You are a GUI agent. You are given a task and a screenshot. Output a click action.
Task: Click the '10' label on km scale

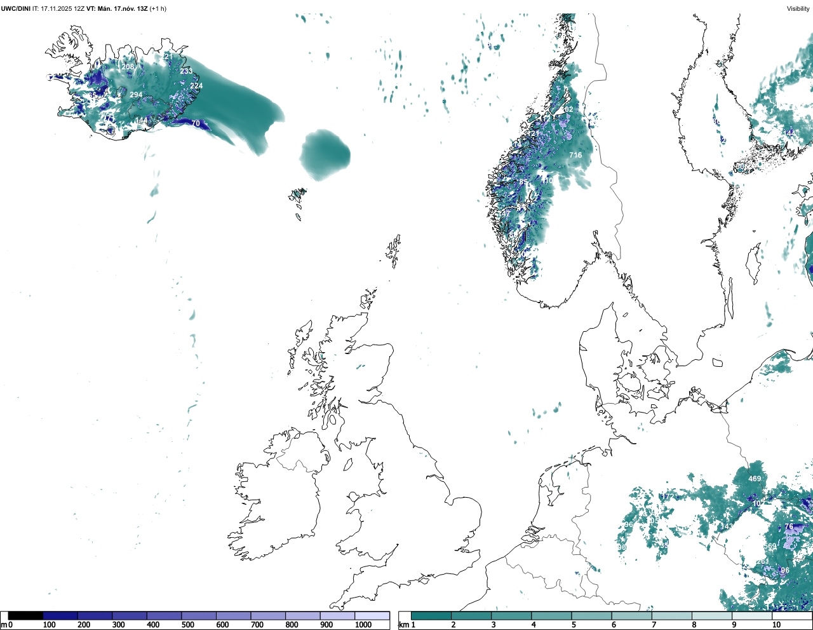tap(776, 625)
